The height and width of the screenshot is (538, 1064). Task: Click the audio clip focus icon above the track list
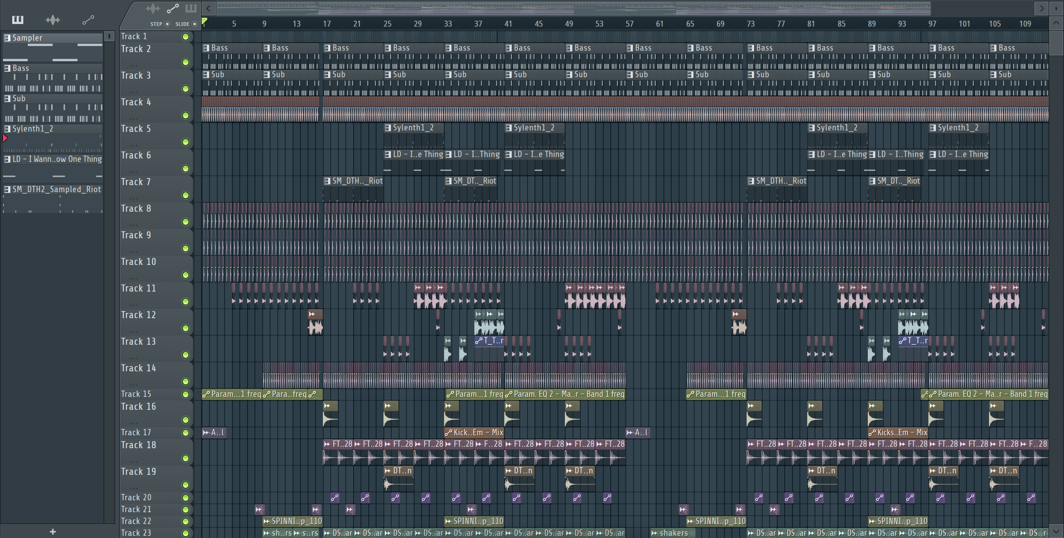[153, 8]
